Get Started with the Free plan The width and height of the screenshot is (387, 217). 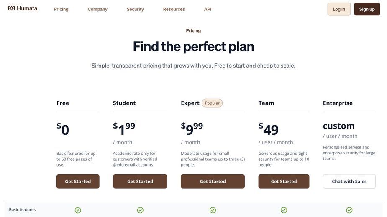tap(78, 182)
